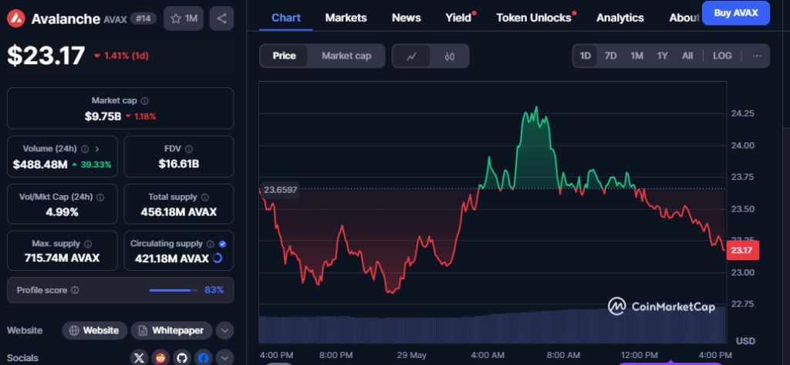Open the Reddit social link

[x=160, y=358]
